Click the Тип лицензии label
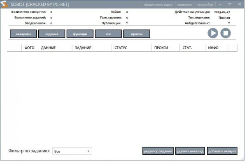 pos(199,18)
